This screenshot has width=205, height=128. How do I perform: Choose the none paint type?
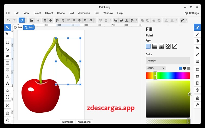[x=175, y=46]
